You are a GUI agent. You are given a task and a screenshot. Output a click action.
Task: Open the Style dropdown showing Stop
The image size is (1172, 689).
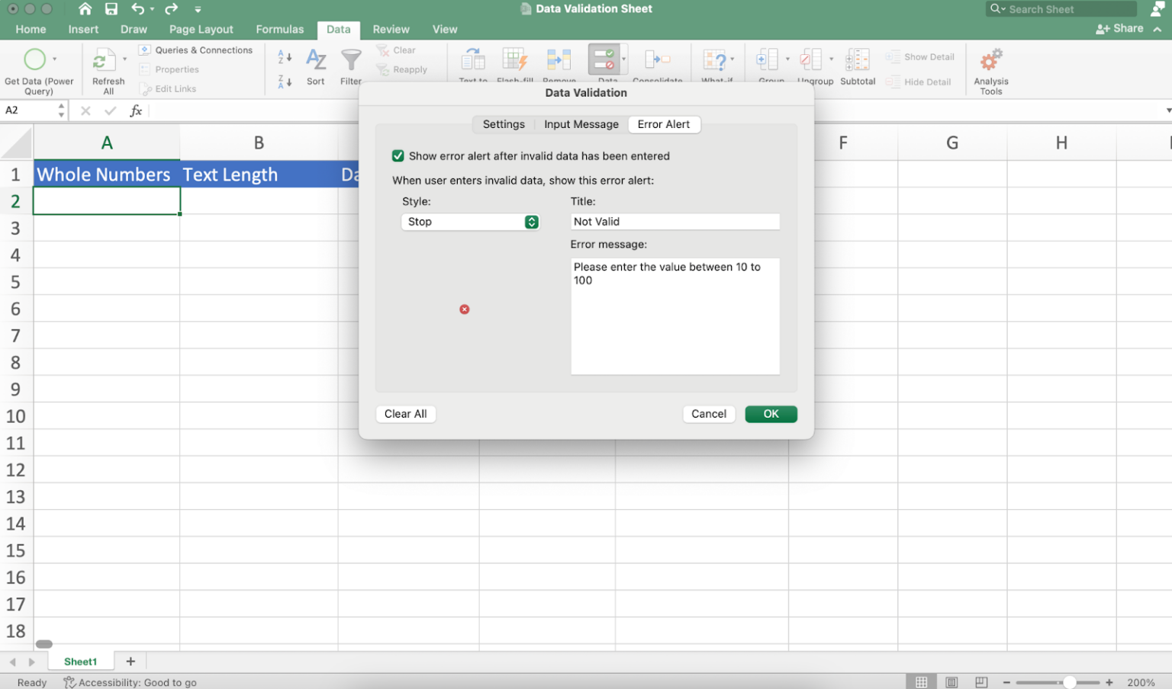click(470, 222)
